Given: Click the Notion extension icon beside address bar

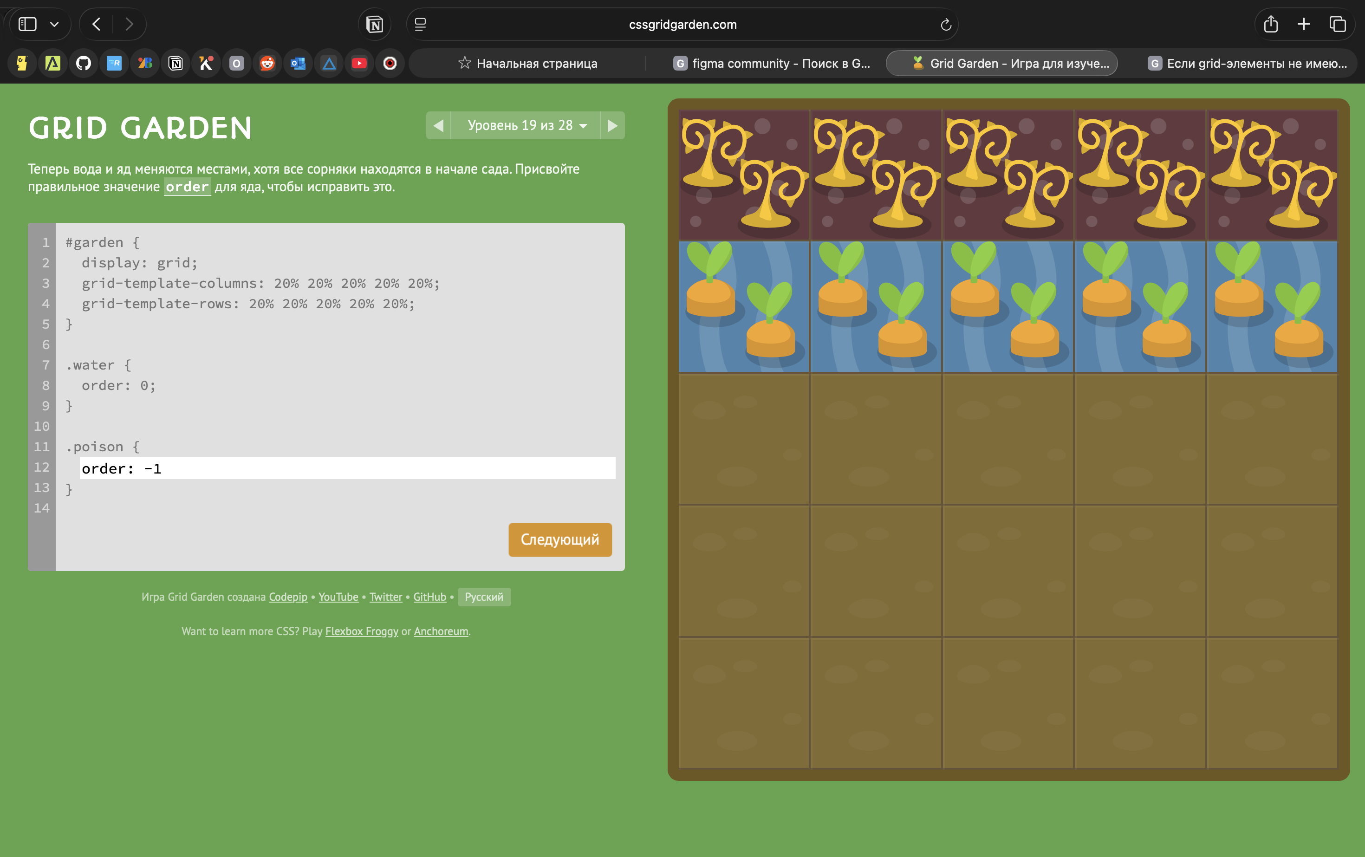Looking at the screenshot, I should (375, 24).
